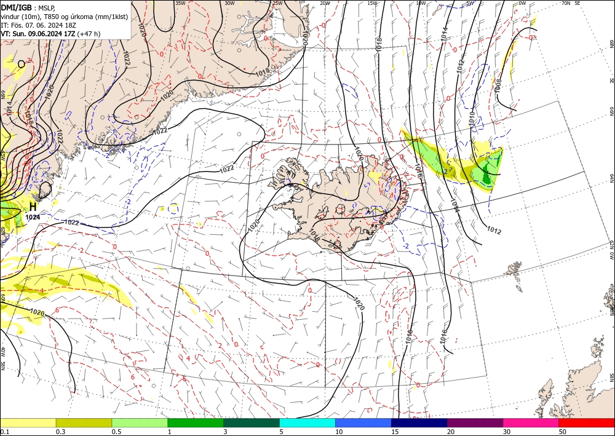The height and width of the screenshot is (436, 615).
Task: Click the cyan 5 mm legend color band
Action: click(307, 422)
